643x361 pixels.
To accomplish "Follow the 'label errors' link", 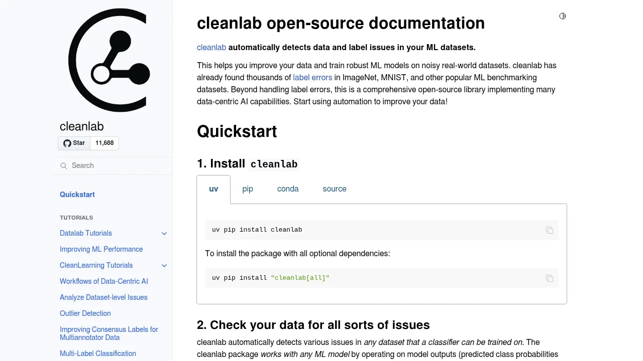I will 312,77.
